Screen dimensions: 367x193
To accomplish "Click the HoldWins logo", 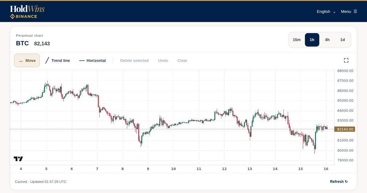I will coord(27,9).
